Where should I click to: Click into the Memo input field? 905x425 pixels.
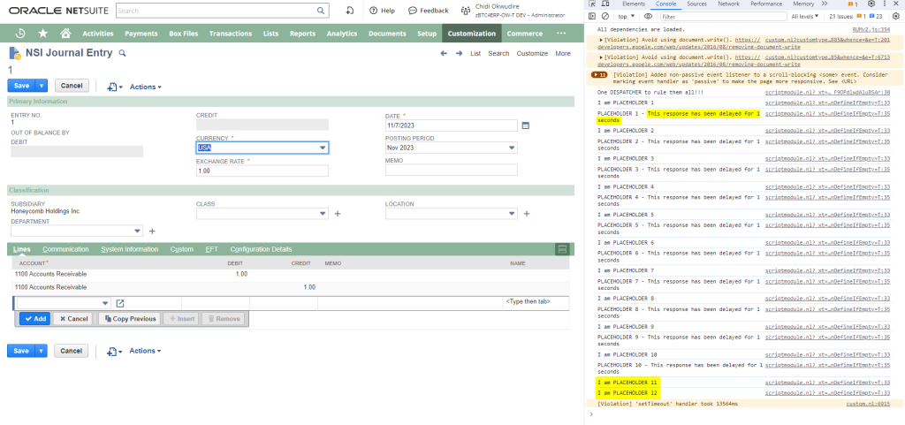(452, 171)
